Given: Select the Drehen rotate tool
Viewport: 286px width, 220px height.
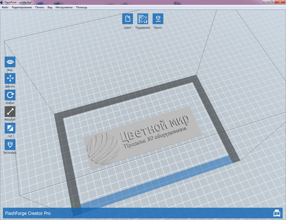Looking at the screenshot, I should point(10,95).
